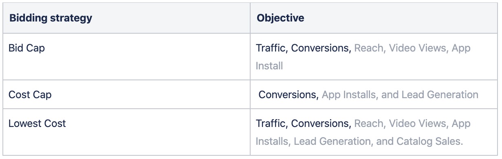502x159 pixels.
Task: Click "Traffic" in the Lowest Cost row
Action: pyautogui.click(x=272, y=124)
